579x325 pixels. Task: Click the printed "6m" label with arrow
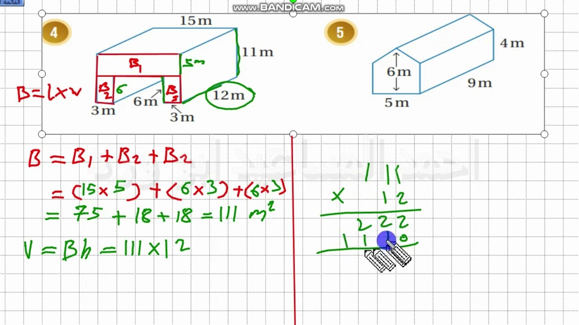pos(146,102)
